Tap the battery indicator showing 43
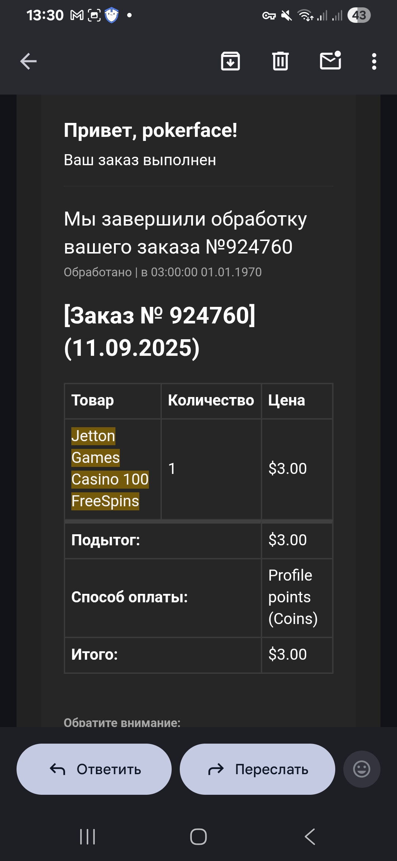Viewport: 397px width, 861px height. point(359,15)
